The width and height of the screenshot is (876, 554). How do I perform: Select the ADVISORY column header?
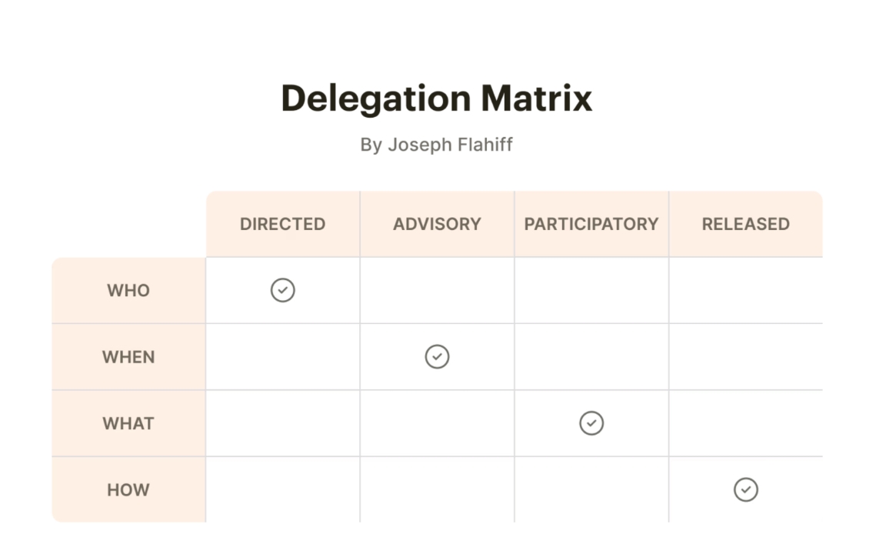point(437,224)
